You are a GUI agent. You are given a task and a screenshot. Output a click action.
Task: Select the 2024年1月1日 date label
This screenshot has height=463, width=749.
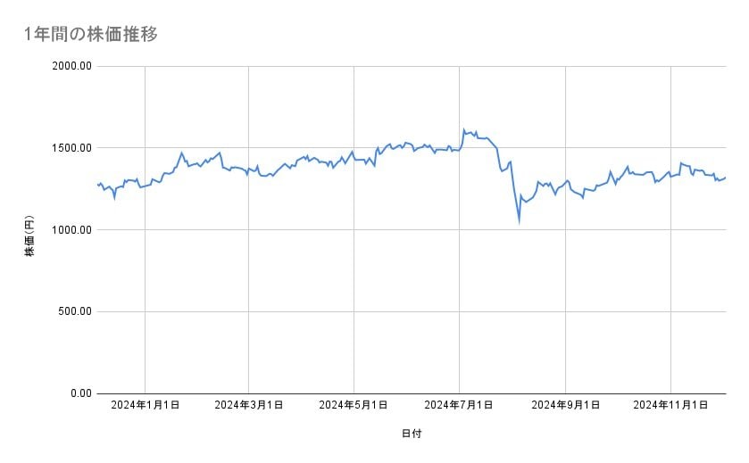point(145,405)
